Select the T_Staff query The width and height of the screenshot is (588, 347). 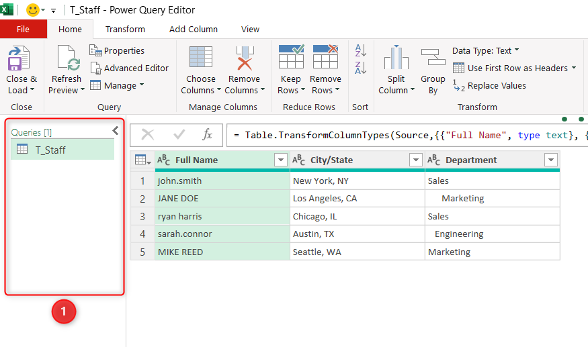62,150
